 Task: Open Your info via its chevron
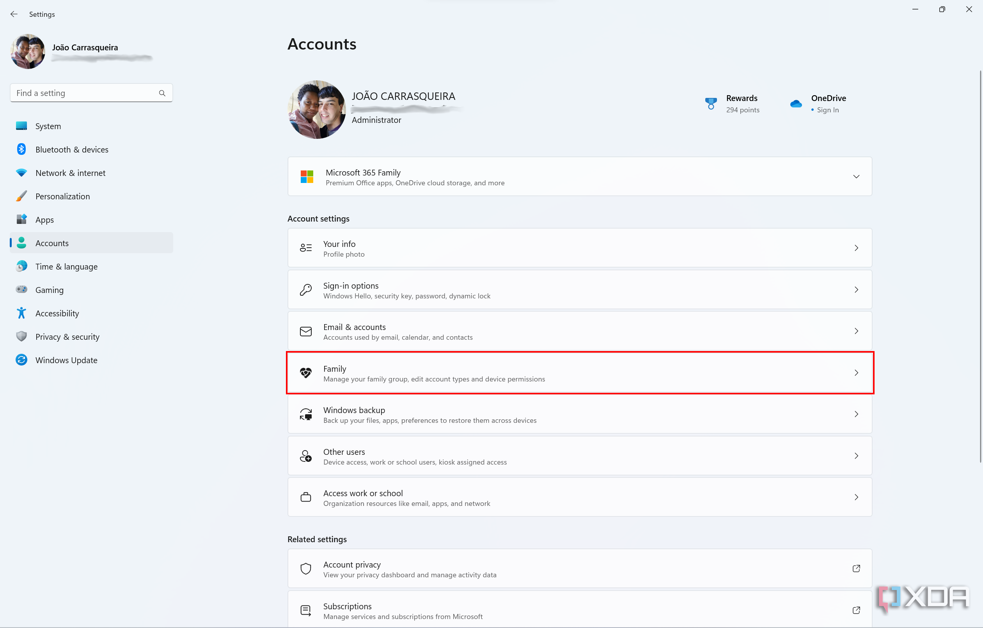[x=856, y=248]
